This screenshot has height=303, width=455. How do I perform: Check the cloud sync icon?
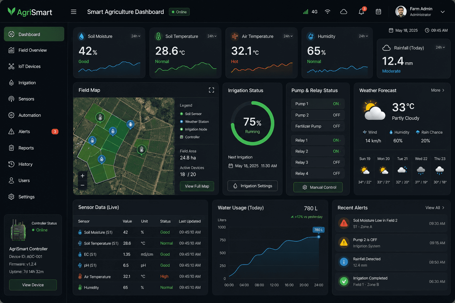pyautogui.click(x=344, y=12)
